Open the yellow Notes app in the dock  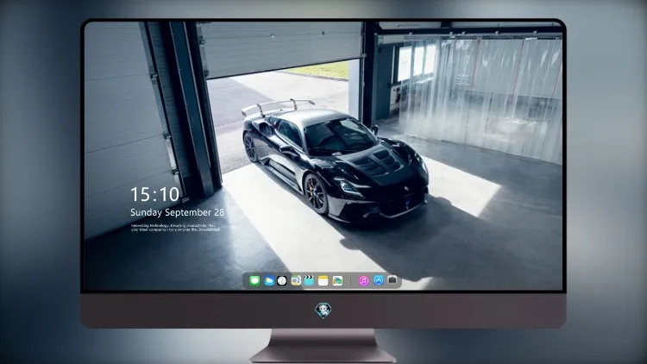[x=323, y=281]
